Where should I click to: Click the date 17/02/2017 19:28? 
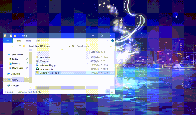[x=99, y=73]
